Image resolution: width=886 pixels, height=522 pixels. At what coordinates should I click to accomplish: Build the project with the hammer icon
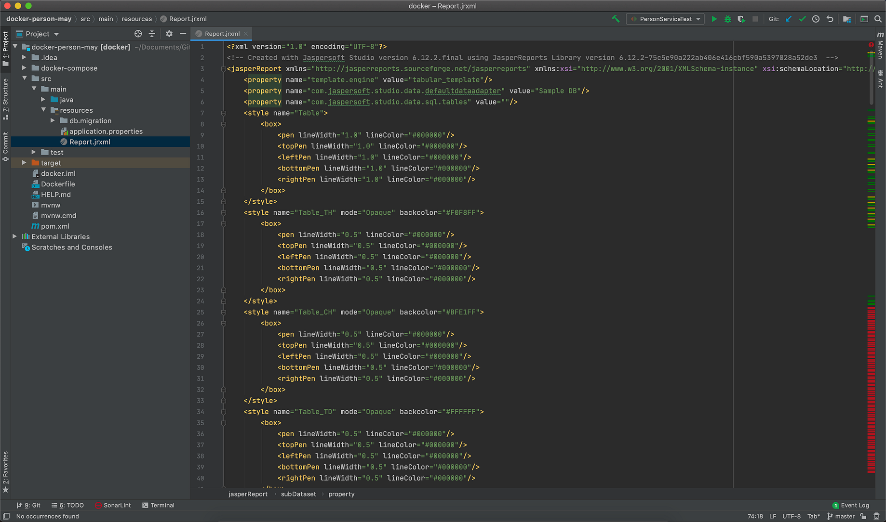pyautogui.click(x=616, y=19)
